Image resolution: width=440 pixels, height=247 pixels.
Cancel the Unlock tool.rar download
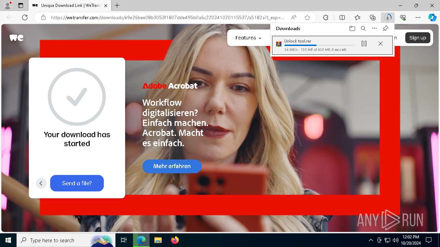[x=380, y=44]
